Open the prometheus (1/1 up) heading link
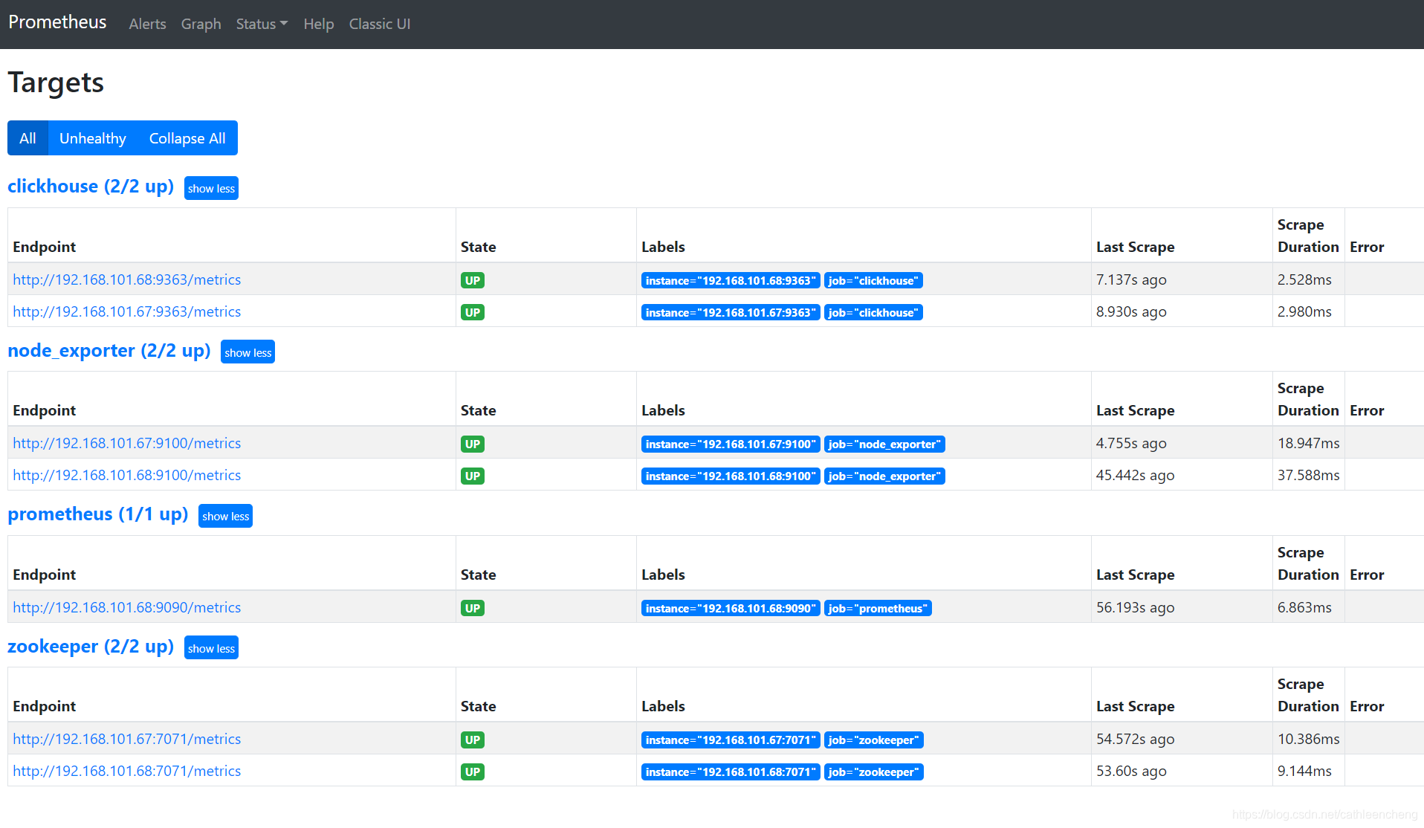The image size is (1424, 828). click(98, 514)
